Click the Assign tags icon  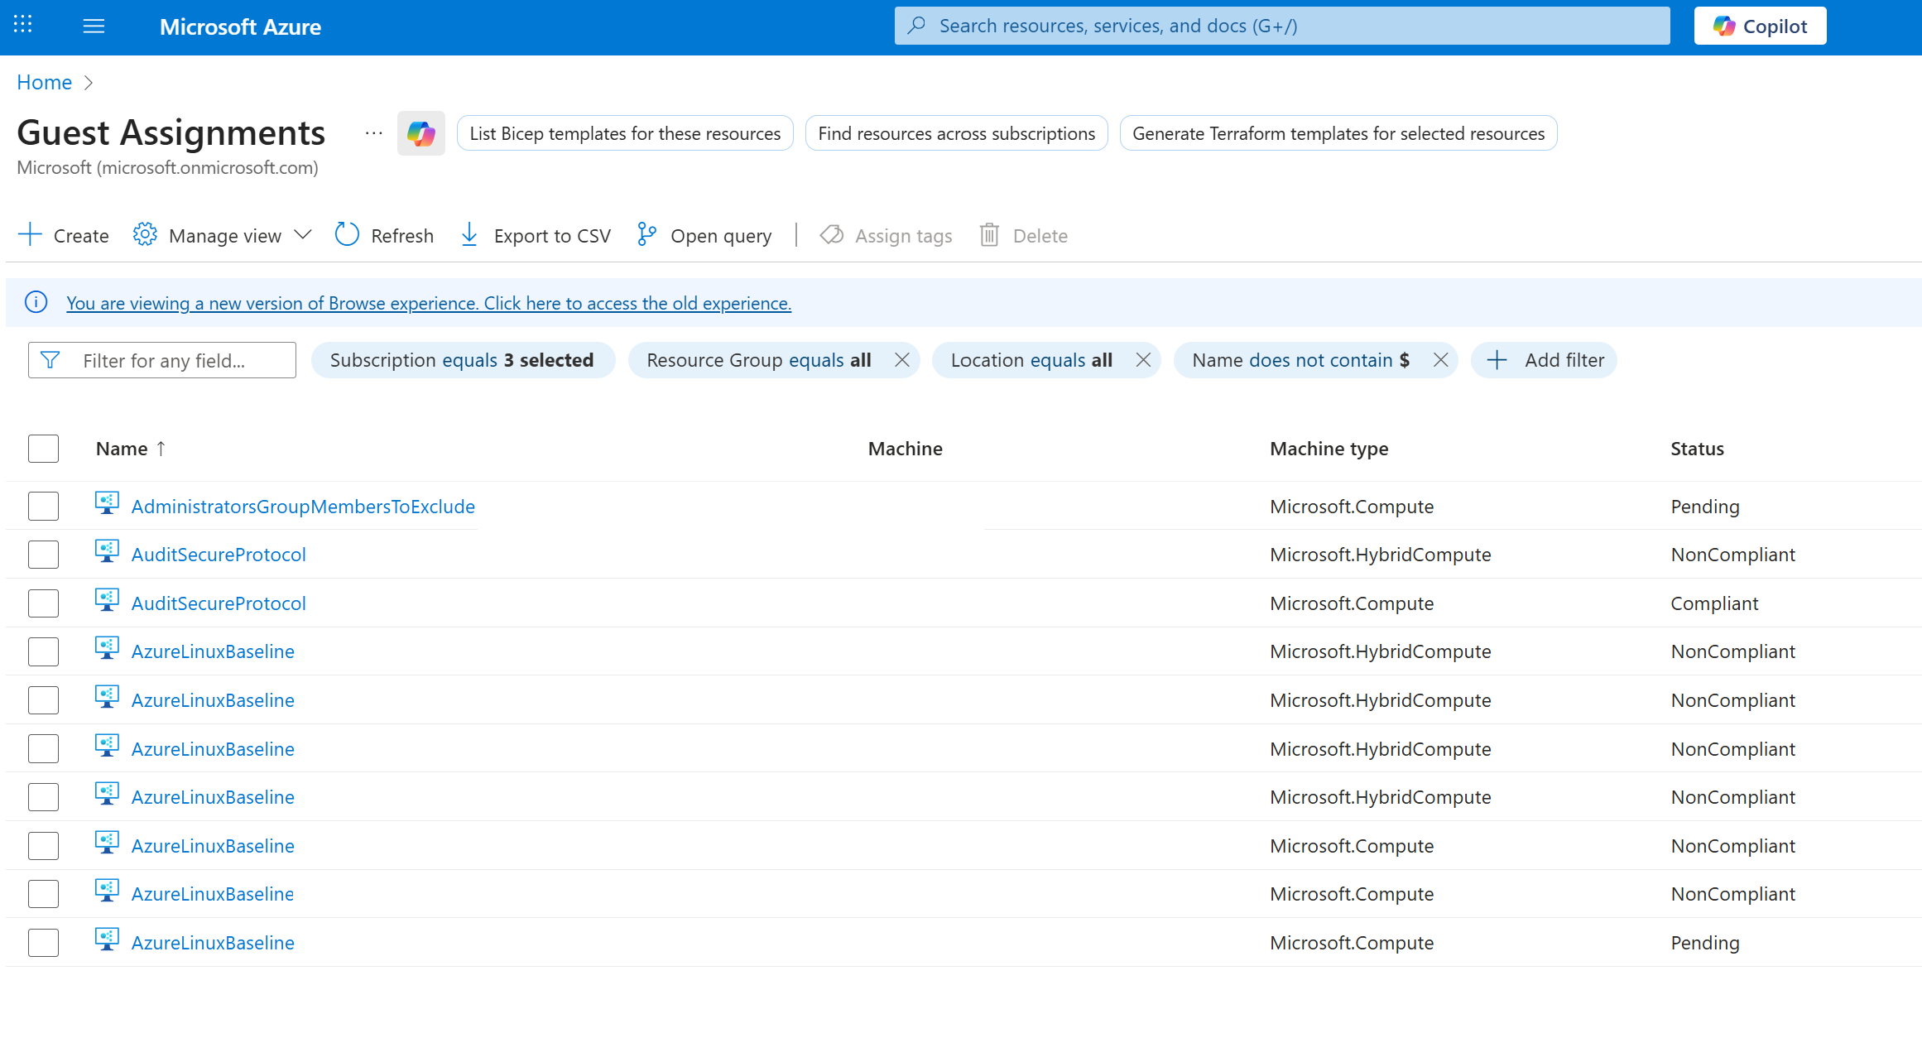coord(832,235)
